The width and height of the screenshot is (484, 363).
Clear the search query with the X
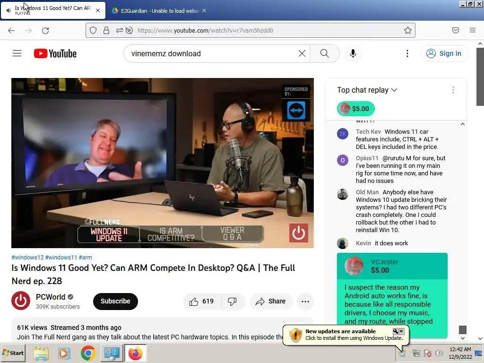(x=302, y=53)
